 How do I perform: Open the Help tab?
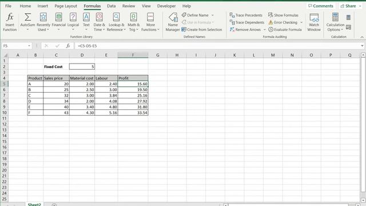pos(186,6)
